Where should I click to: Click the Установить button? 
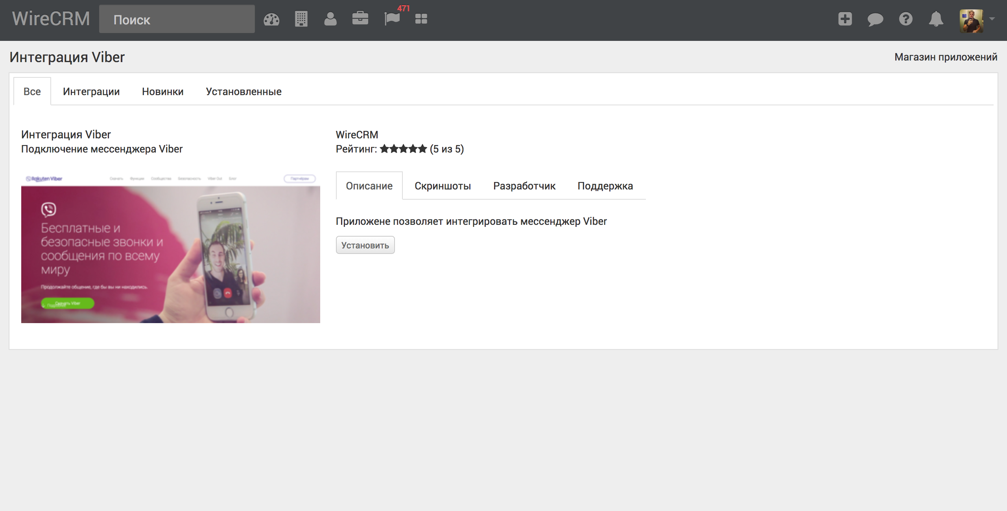coord(365,245)
